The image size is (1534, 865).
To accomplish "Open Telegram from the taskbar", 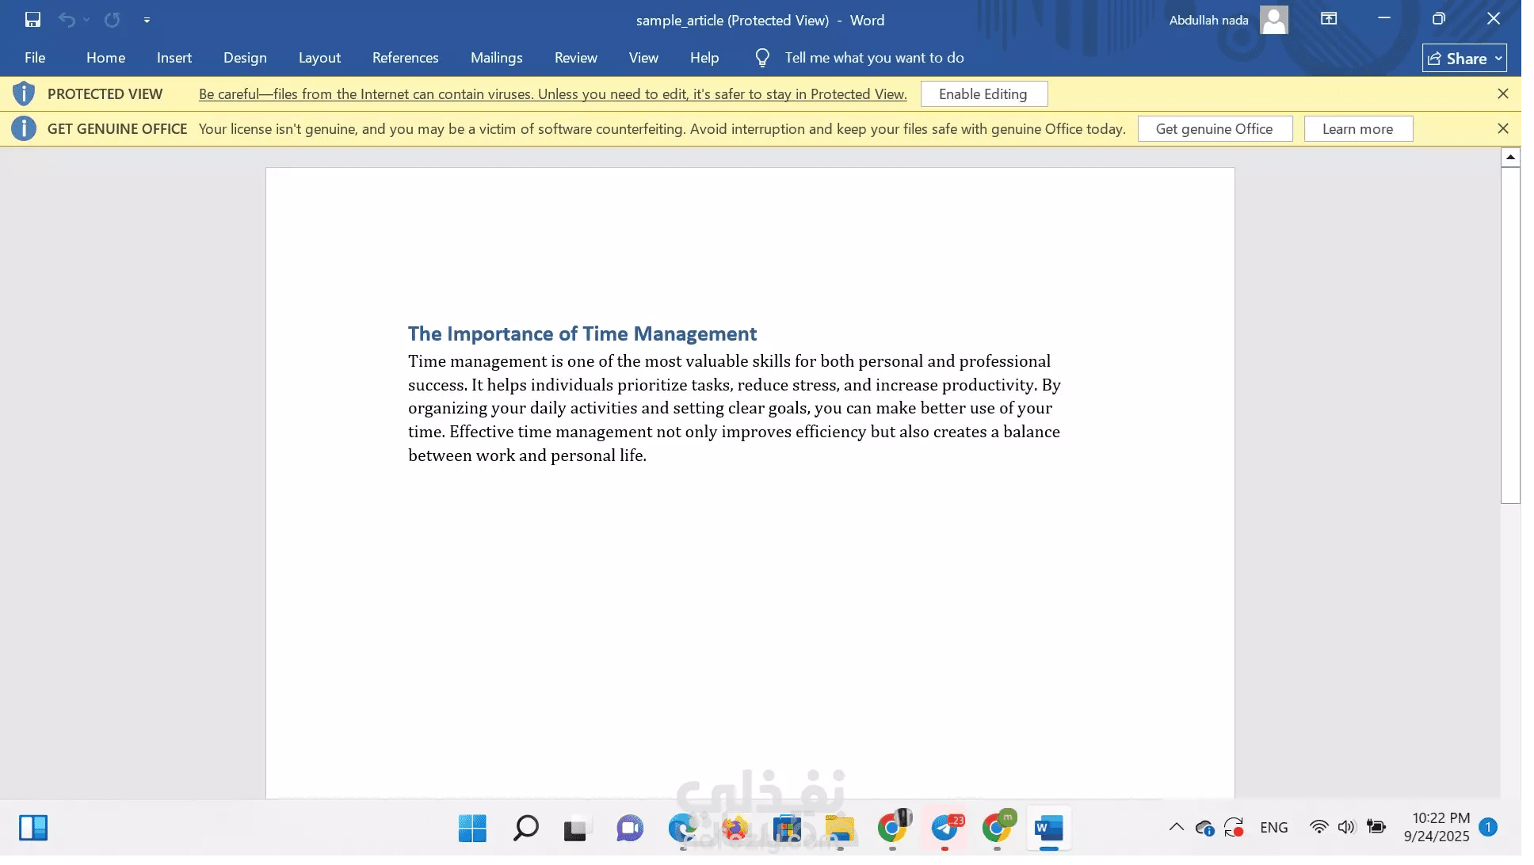I will pos(944,829).
